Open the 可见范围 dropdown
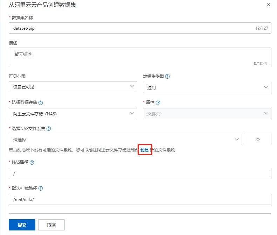 click(x=73, y=87)
